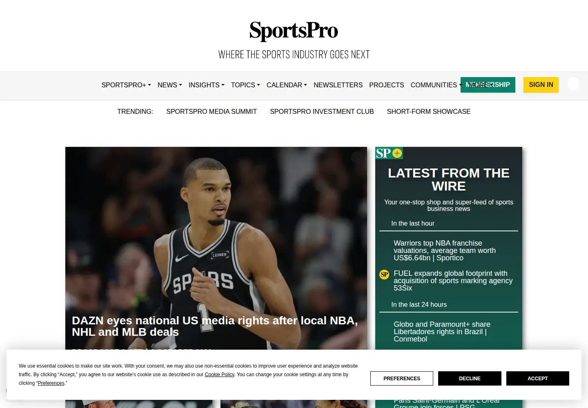Go to NEWSLETTERS in the navigation
The height and width of the screenshot is (408, 588).
point(338,85)
